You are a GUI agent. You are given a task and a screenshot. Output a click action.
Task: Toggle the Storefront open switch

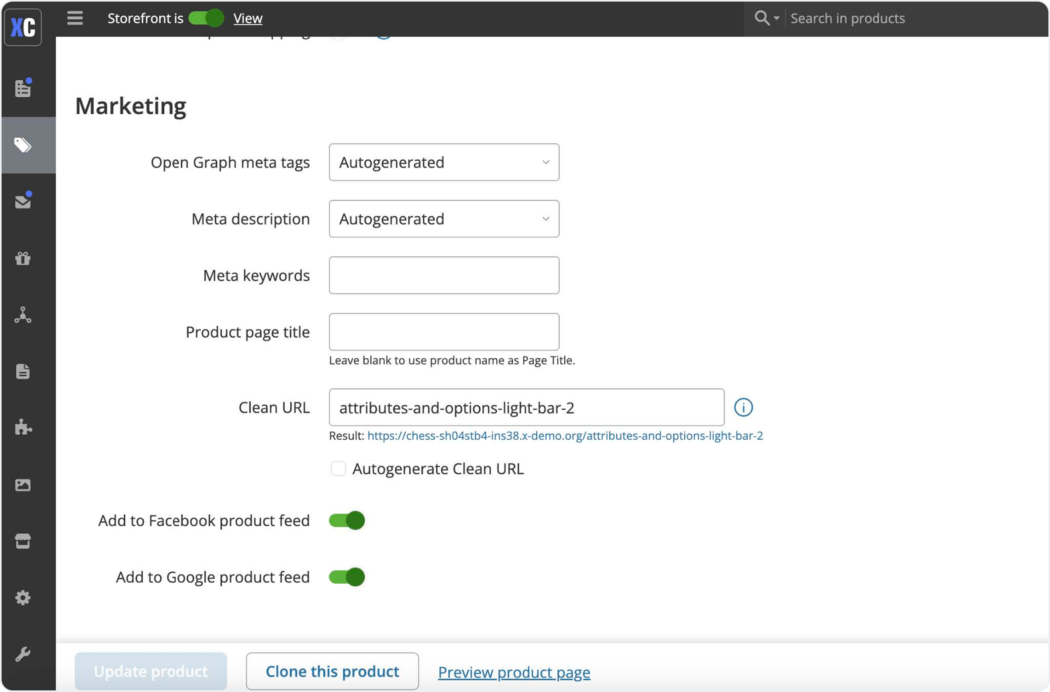[x=206, y=18]
